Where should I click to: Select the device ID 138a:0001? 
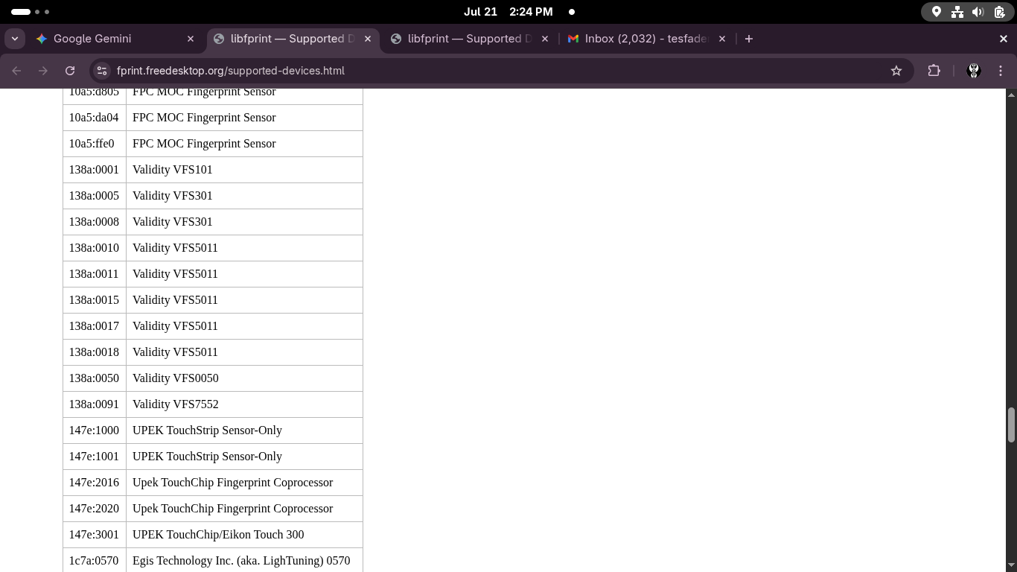pyautogui.click(x=94, y=170)
